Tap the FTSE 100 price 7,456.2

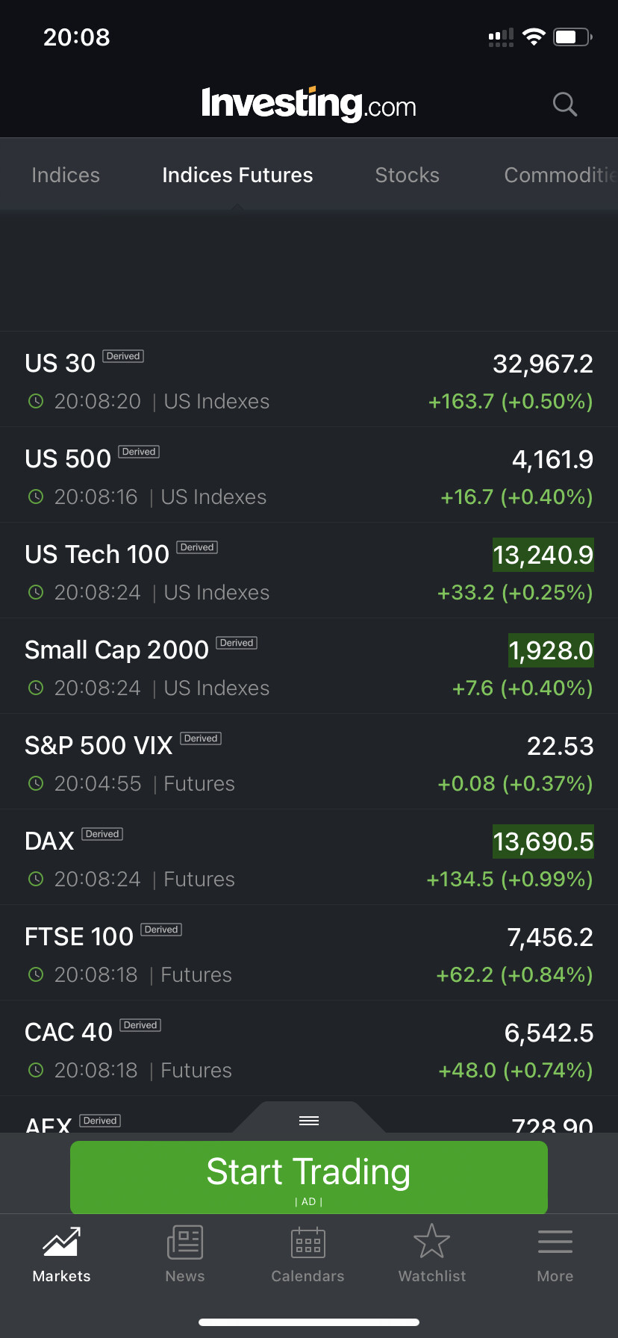point(550,937)
